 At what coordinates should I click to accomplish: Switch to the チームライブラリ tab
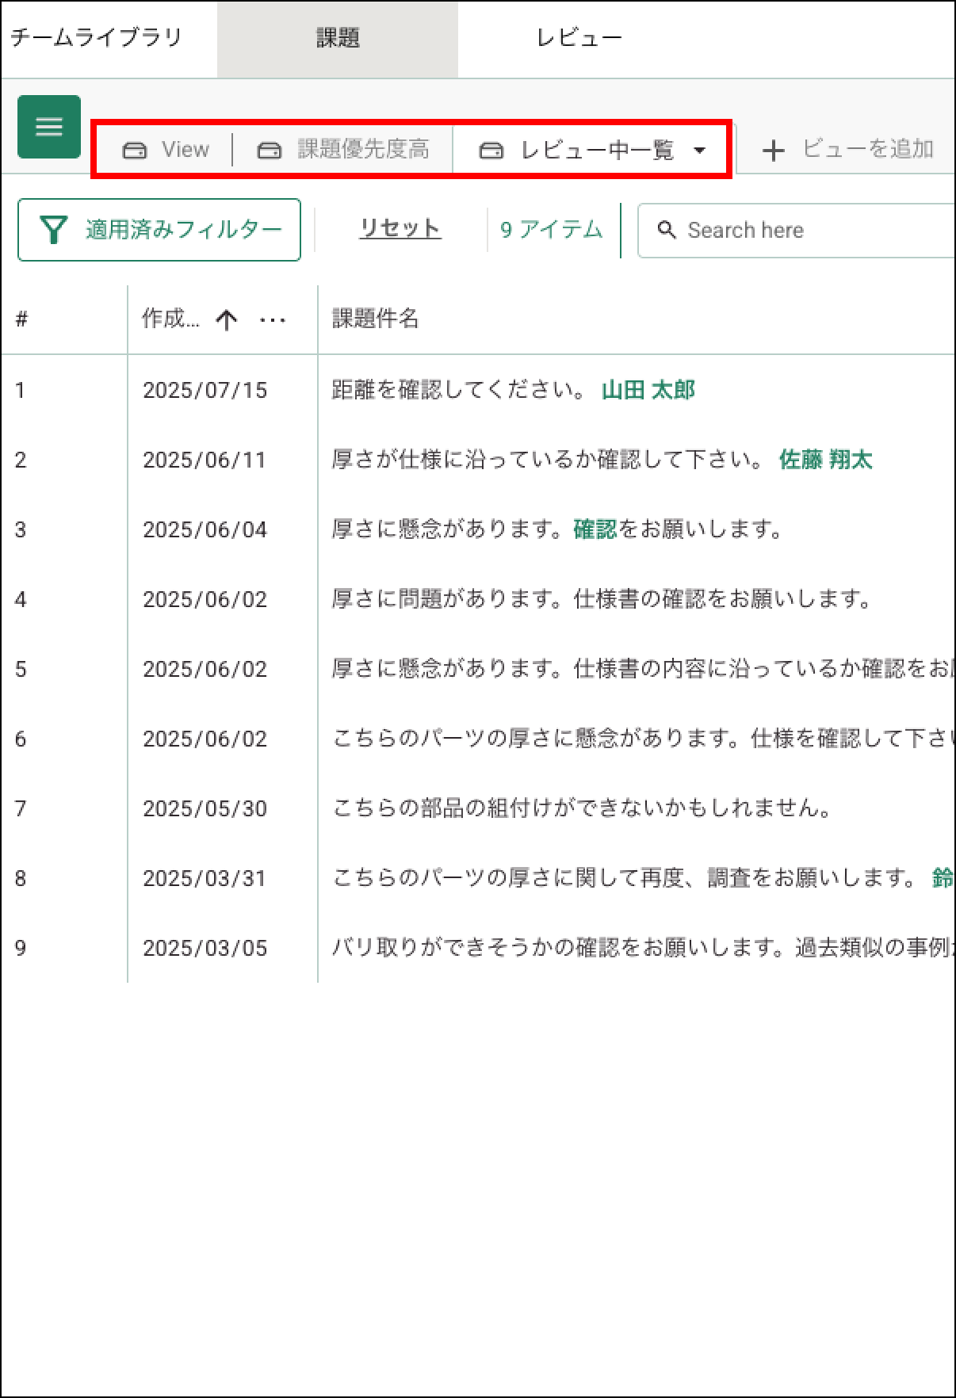(x=97, y=38)
